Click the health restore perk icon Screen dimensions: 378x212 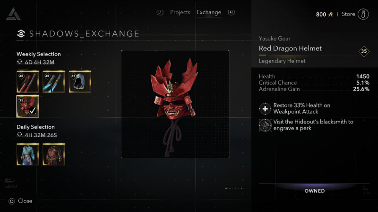pyautogui.click(x=265, y=109)
